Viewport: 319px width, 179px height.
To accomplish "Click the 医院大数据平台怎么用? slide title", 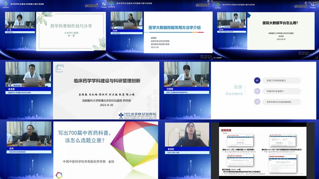I will pyautogui.click(x=280, y=23).
